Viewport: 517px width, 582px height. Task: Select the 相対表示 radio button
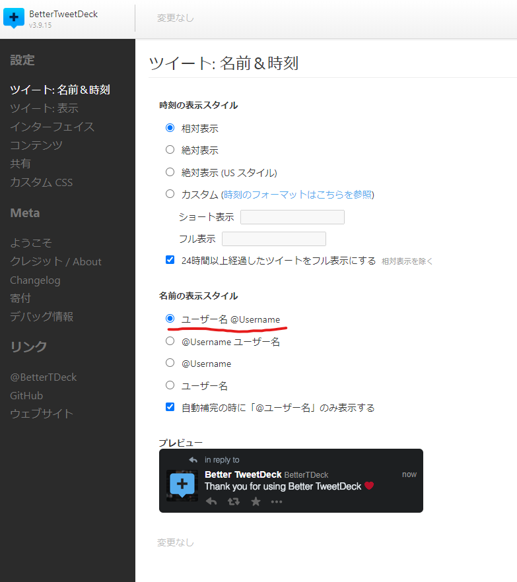tap(170, 128)
